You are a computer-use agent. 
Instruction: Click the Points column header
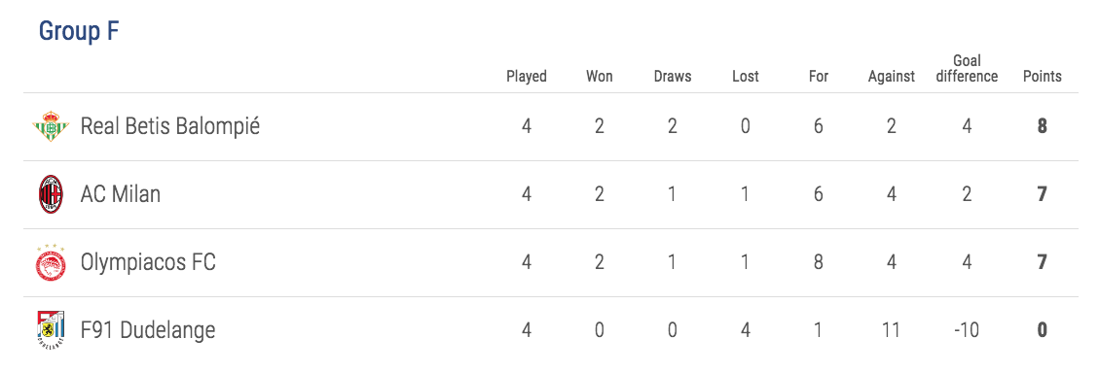pos(1043,76)
